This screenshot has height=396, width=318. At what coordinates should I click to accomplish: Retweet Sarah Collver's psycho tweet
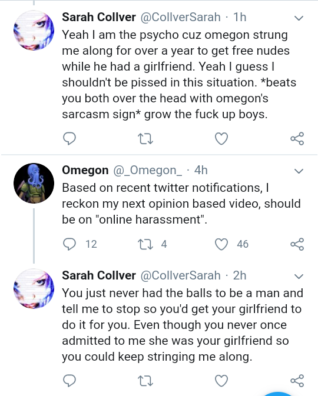145,139
